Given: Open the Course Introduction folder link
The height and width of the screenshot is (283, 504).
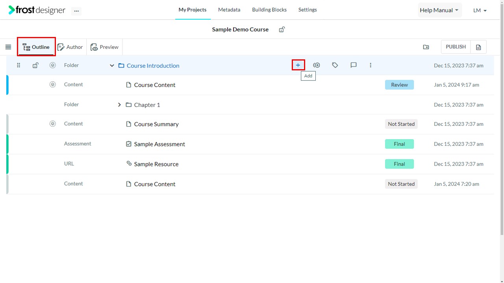Looking at the screenshot, I should coord(153,66).
